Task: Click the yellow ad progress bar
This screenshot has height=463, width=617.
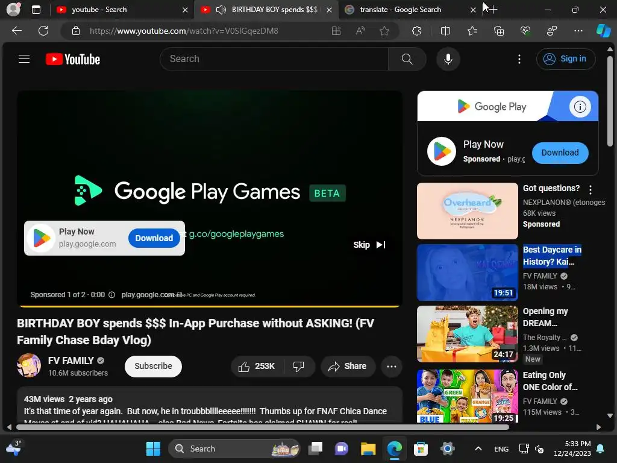Action: 209,306
